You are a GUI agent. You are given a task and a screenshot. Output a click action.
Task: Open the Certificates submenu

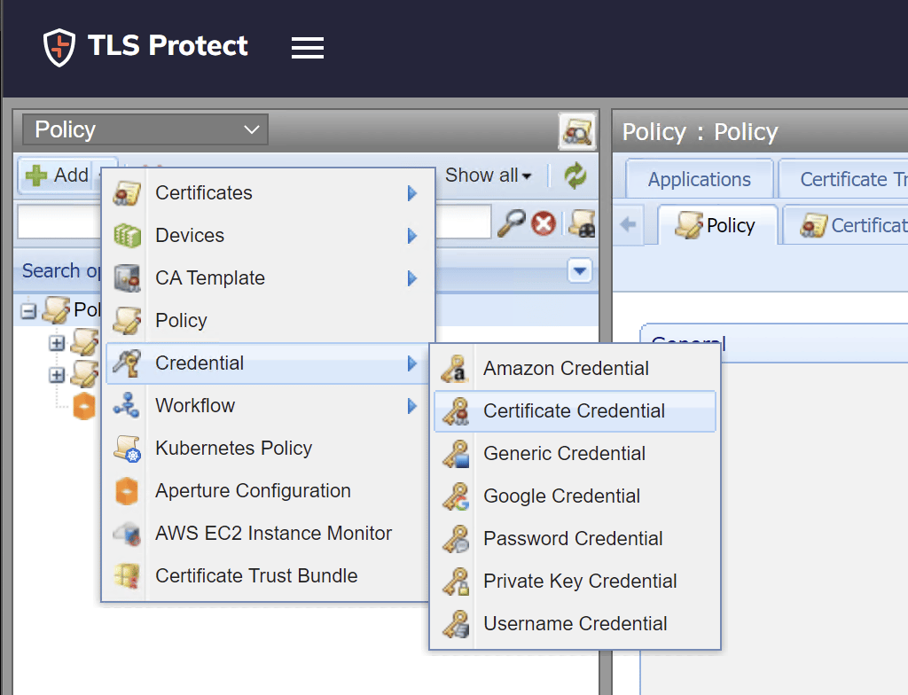[268, 193]
